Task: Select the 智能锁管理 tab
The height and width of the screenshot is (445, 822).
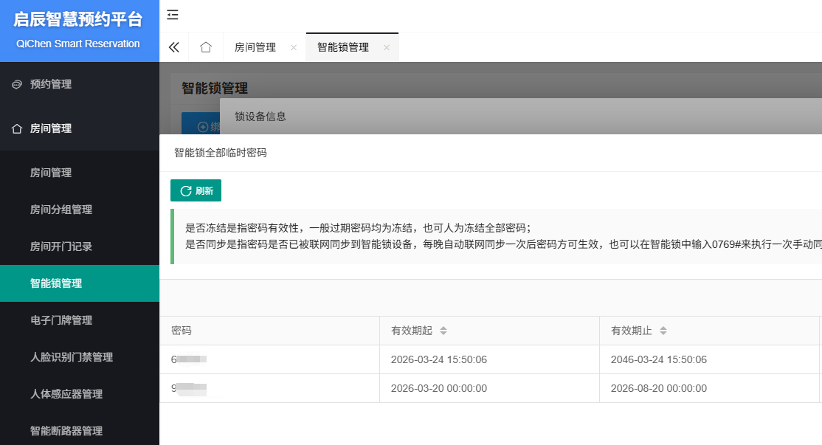Action: coord(343,47)
